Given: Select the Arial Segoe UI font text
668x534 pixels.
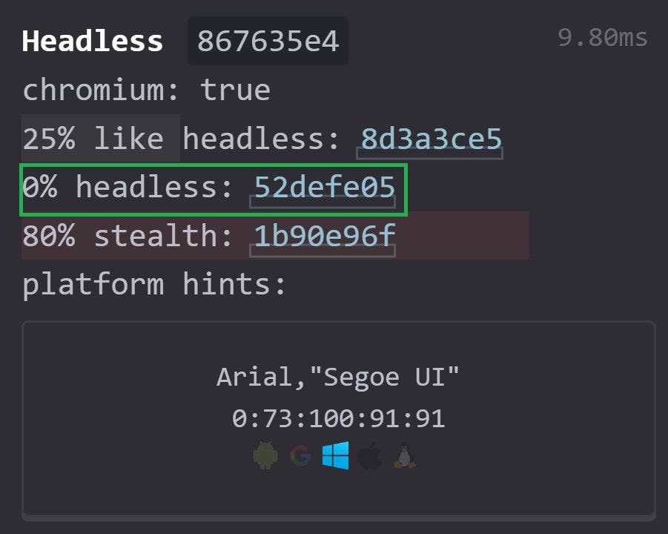Looking at the screenshot, I should pyautogui.click(x=338, y=377).
